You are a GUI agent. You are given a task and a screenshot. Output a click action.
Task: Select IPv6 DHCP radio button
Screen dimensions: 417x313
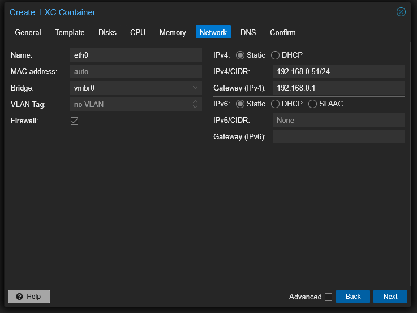point(275,104)
